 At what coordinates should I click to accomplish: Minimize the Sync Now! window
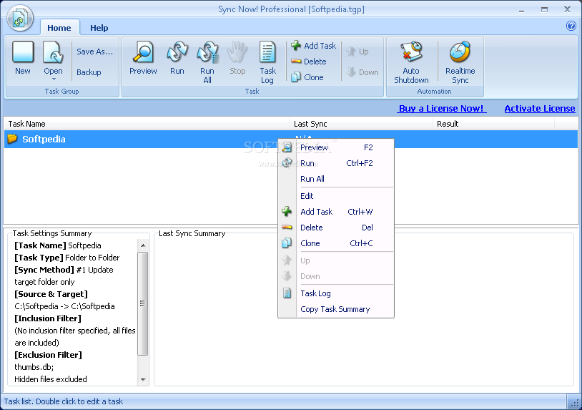tap(521, 10)
